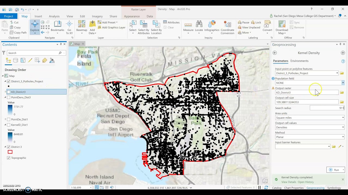Click the Add Preset button
This screenshot has height=195, width=348.
[108, 22]
